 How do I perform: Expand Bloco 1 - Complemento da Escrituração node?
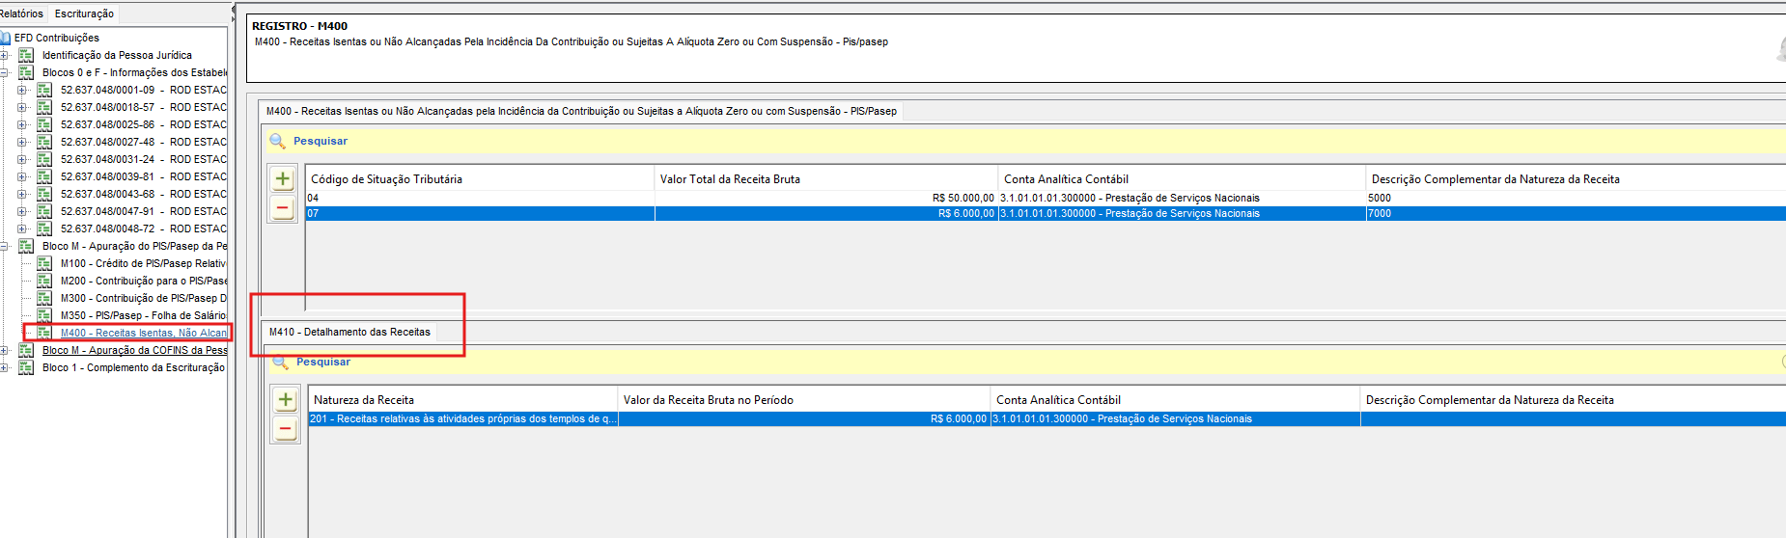coord(4,367)
